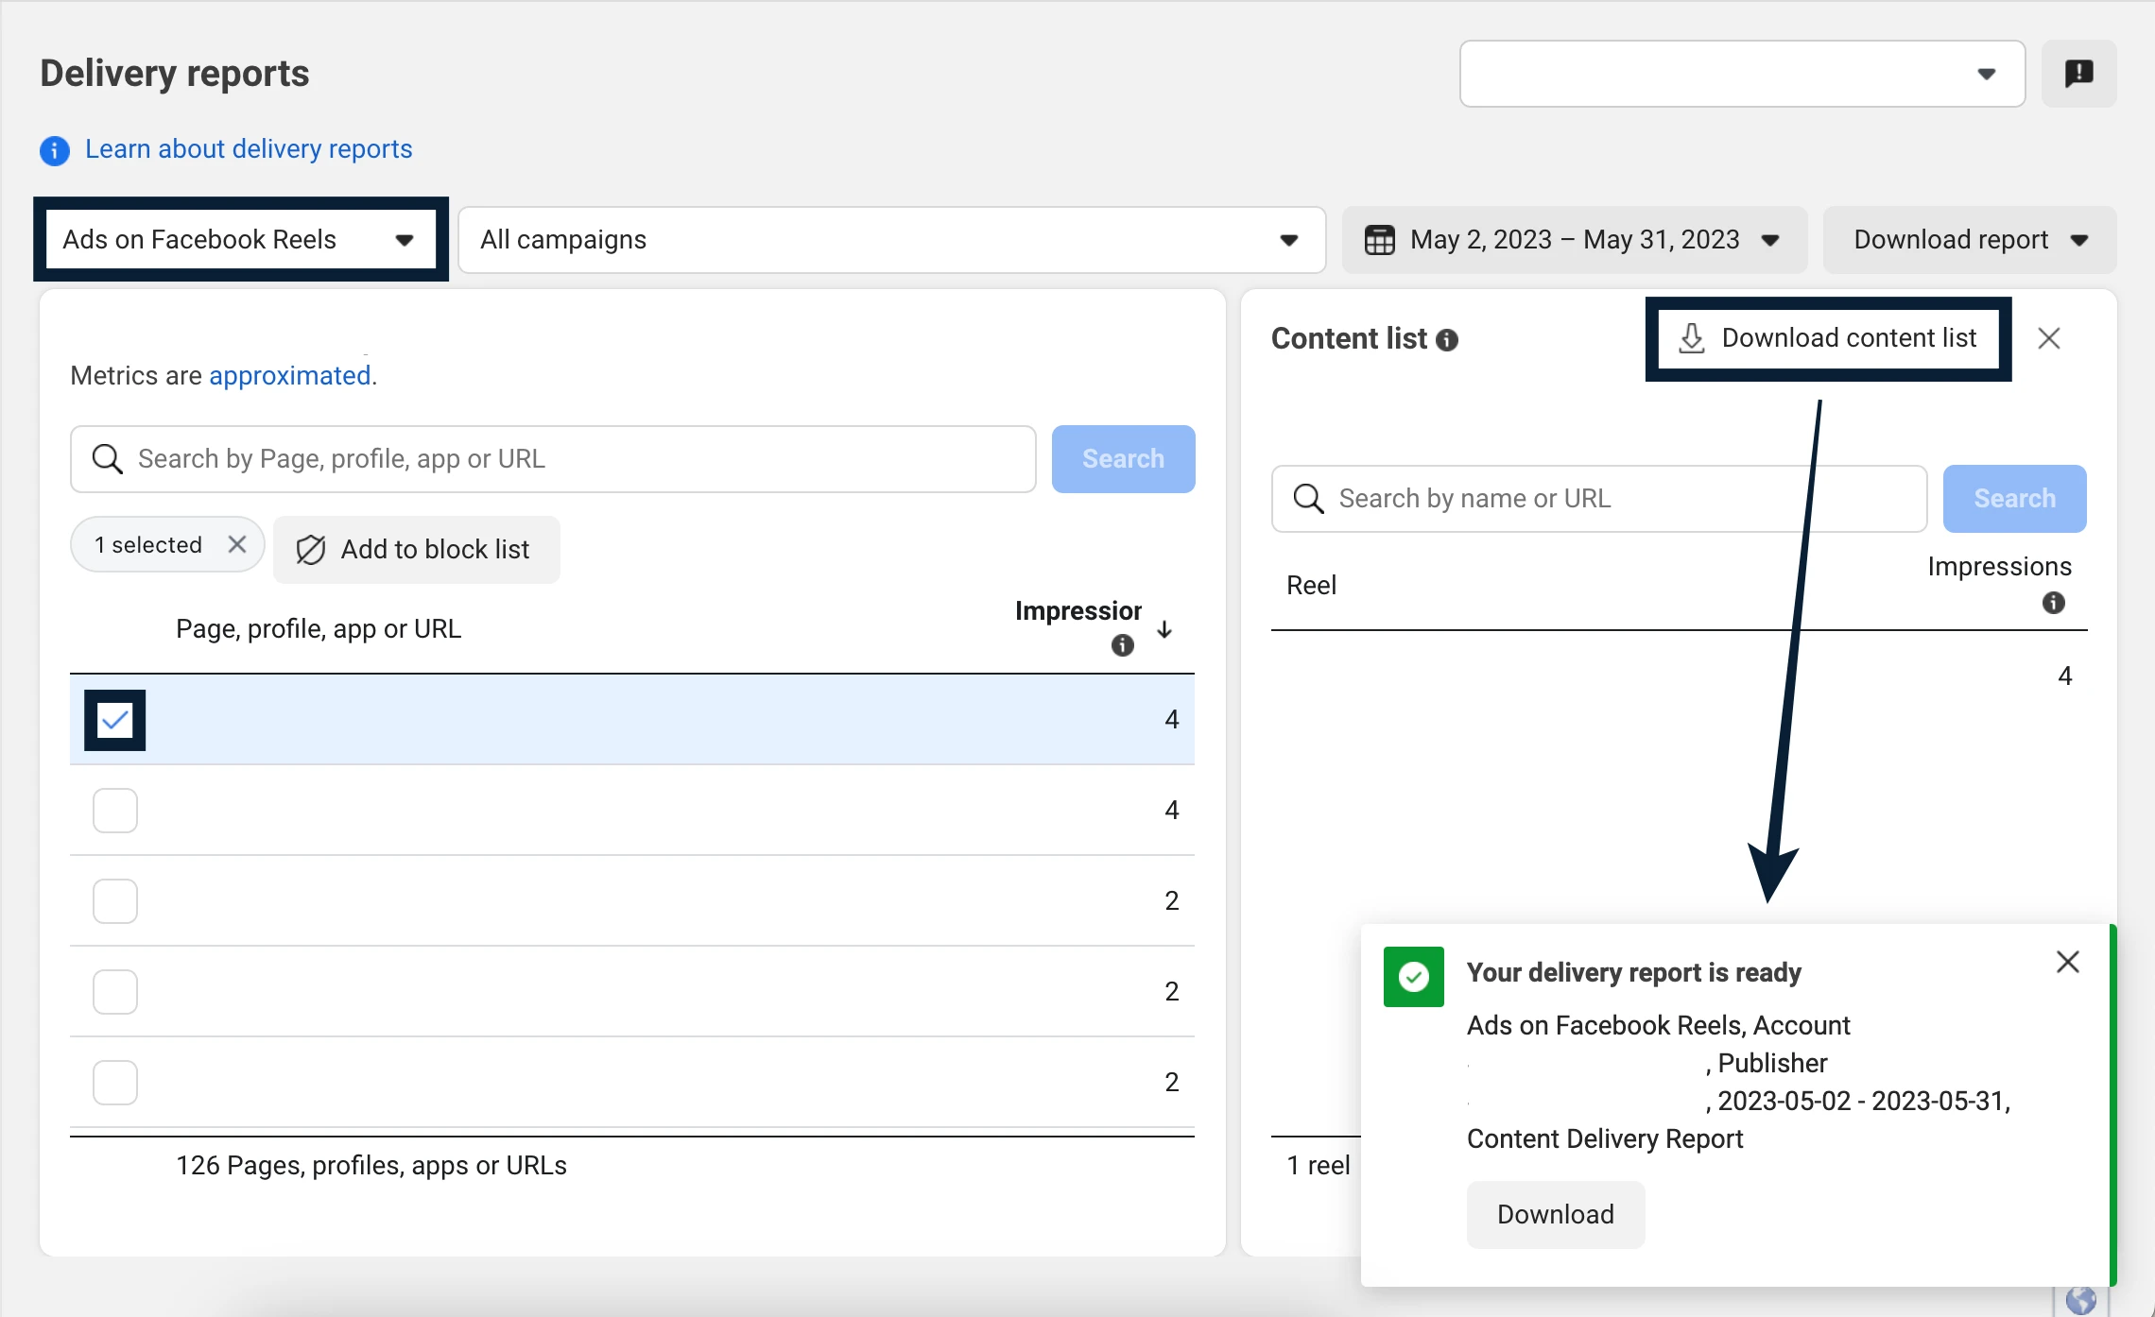Open the Download report menu
The image size is (2155, 1317).
tap(1969, 240)
